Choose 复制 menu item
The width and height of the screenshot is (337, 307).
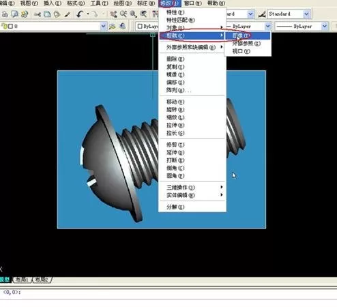192,67
